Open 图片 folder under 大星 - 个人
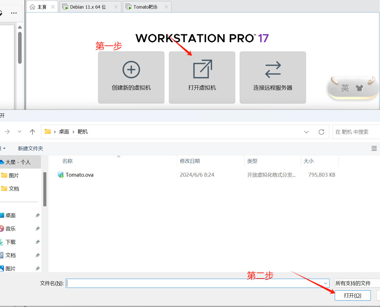The width and height of the screenshot is (380, 307). click(x=14, y=175)
